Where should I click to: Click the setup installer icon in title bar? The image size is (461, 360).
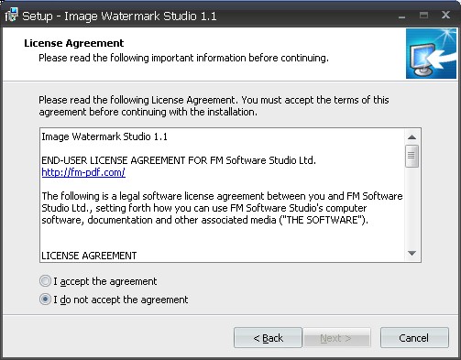[12, 16]
